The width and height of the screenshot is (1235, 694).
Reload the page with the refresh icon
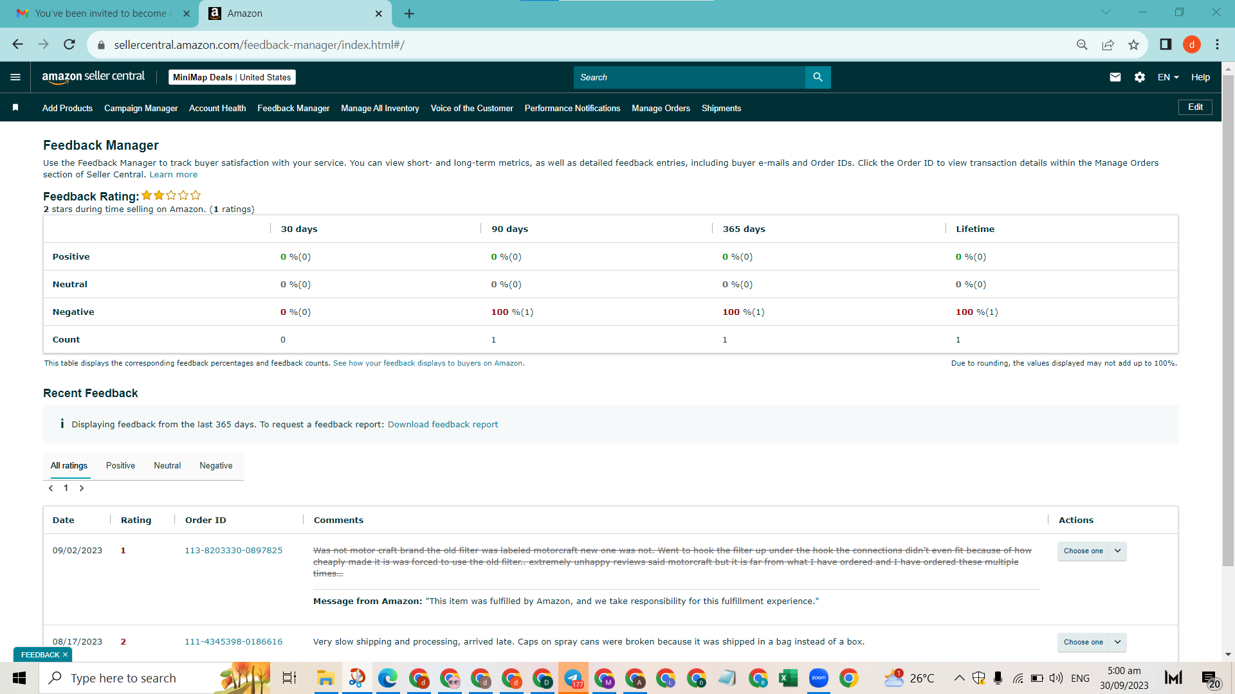[69, 44]
